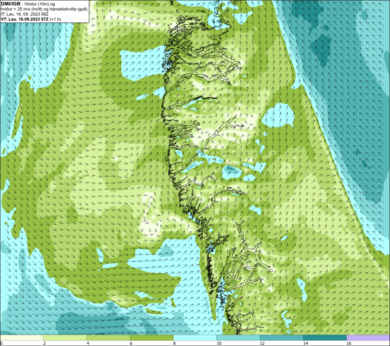
Task: Click the legend label '0'
Action: click(x=1, y=344)
